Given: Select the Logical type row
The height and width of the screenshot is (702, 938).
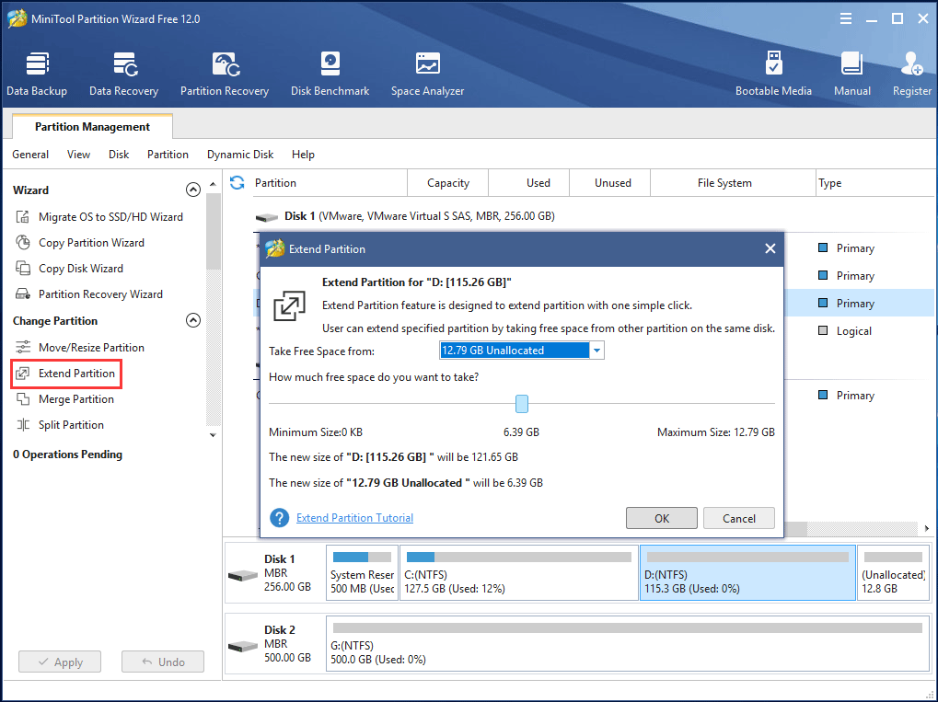Looking at the screenshot, I should click(x=853, y=331).
